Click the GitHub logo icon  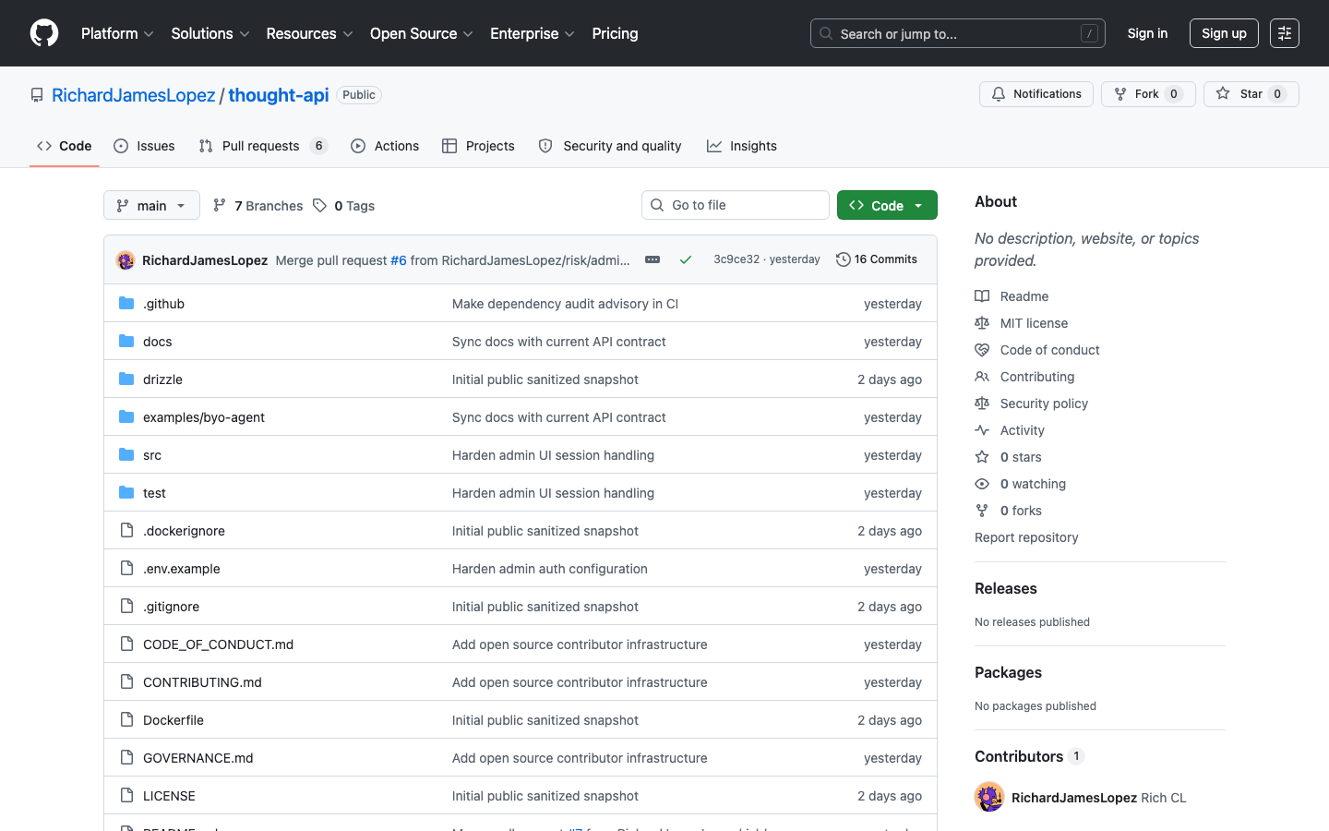pyautogui.click(x=44, y=33)
